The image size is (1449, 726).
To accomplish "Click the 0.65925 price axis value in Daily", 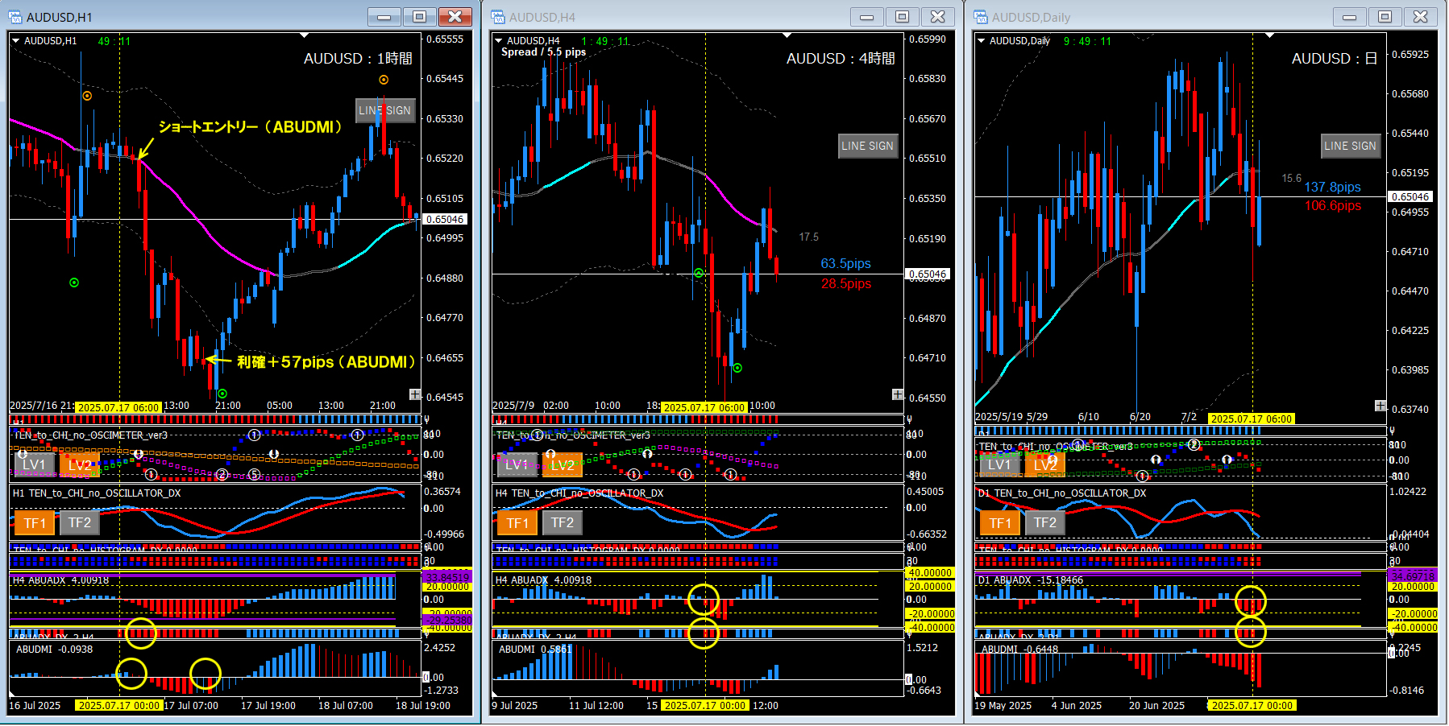I will pos(1410,55).
